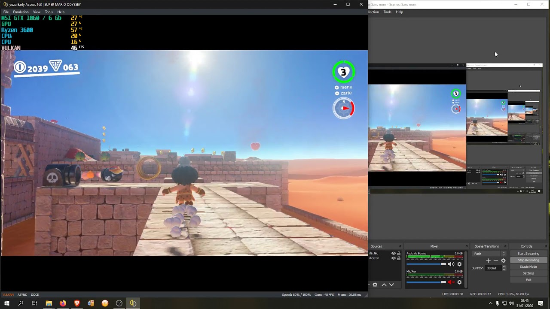Image resolution: width=550 pixels, height=309 pixels.
Task: Increase transition duration stepper up
Action: click(504, 267)
